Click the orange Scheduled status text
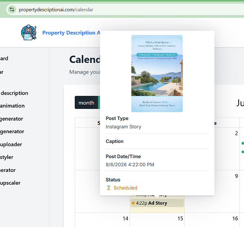Screen dimensions: 244x227 click(125, 188)
